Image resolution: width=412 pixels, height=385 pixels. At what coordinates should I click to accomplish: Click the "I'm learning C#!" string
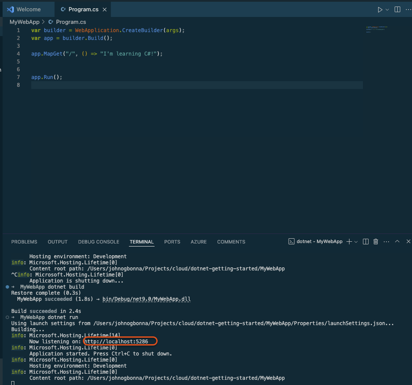(x=128, y=54)
